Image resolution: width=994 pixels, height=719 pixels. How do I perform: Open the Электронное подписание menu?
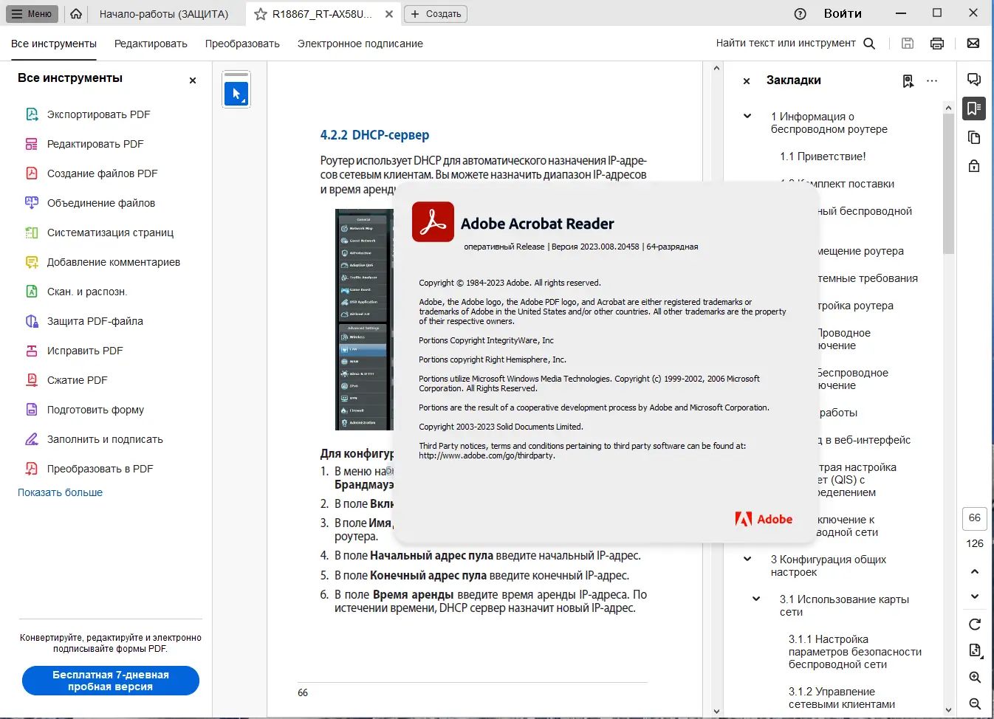[x=360, y=44]
